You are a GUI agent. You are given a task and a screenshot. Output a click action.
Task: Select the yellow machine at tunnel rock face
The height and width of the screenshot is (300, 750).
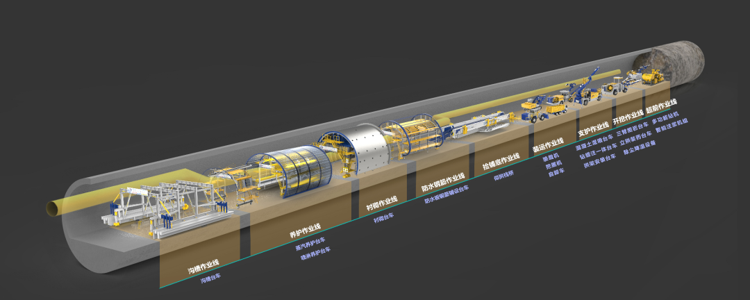click(653, 75)
